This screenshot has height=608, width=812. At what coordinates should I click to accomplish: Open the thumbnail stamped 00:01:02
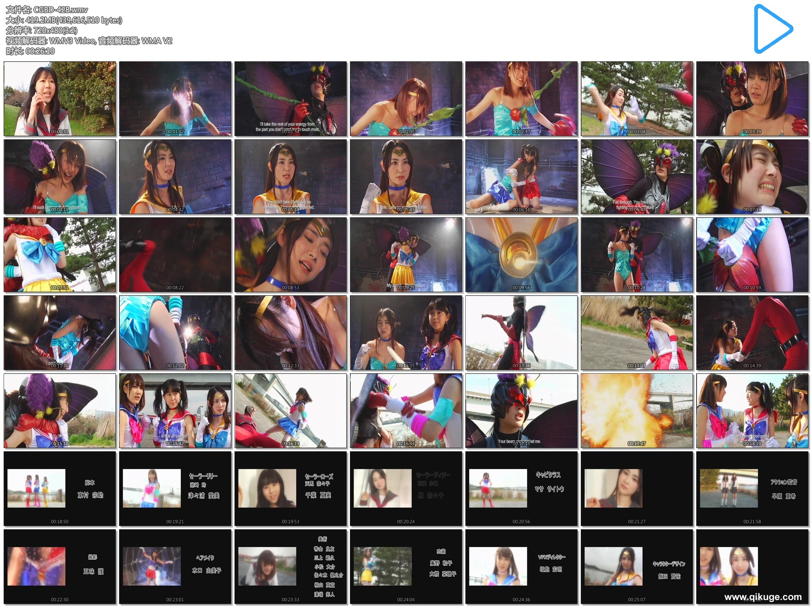[175, 99]
